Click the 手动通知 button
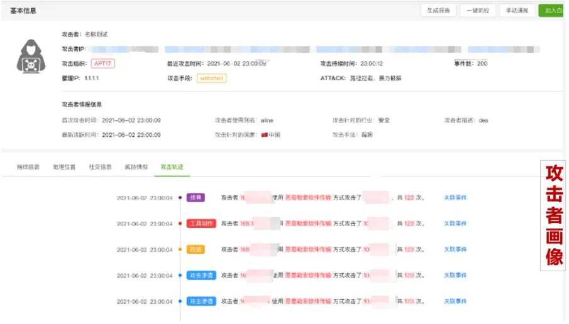This screenshot has height=324, width=569. point(518,11)
